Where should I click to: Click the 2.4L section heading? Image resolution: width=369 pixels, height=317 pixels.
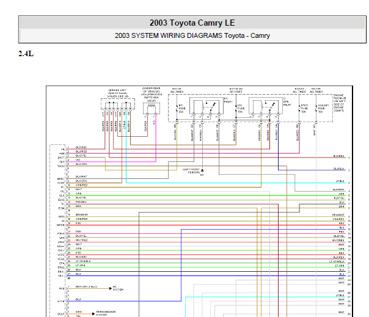point(26,54)
